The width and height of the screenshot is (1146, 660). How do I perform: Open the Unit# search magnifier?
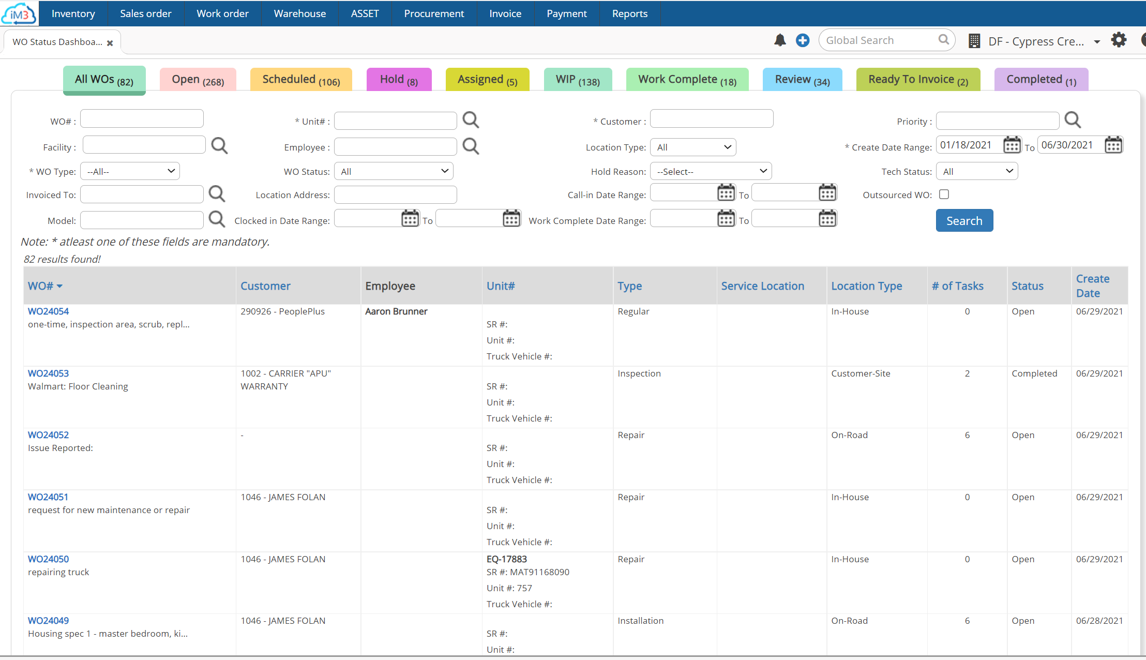[471, 119]
